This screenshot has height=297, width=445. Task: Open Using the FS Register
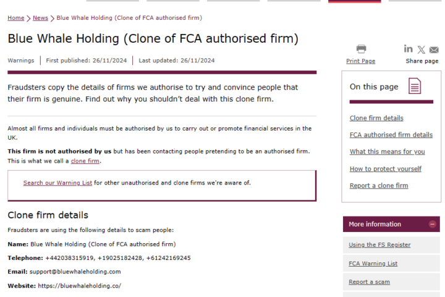pyautogui.click(x=379, y=244)
